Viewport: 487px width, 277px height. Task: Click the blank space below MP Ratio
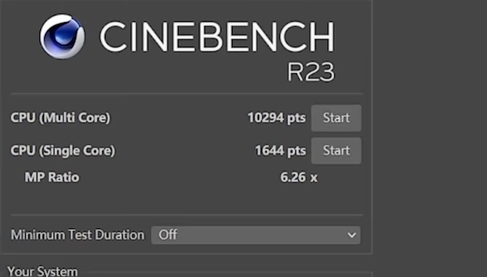pos(152,198)
